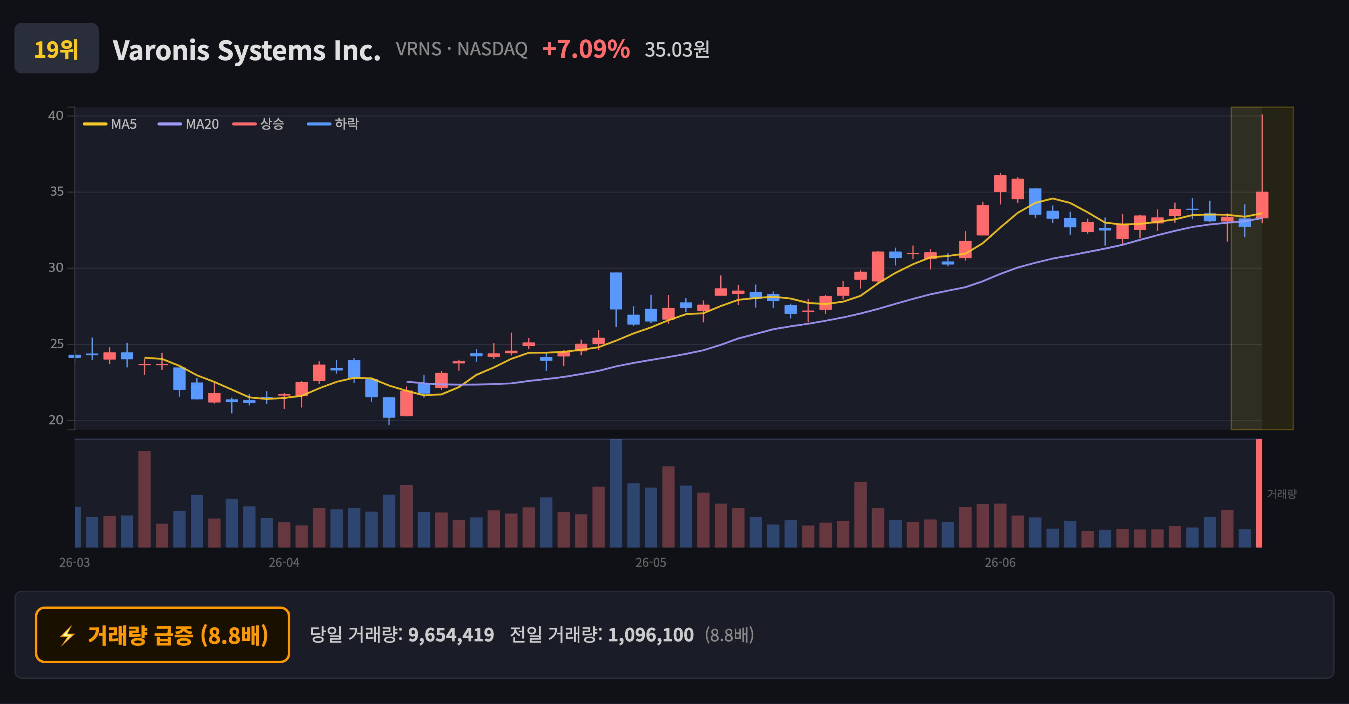Screen dimensions: 1349x704
Task: Click the 25 price axis label
Action: 57,344
